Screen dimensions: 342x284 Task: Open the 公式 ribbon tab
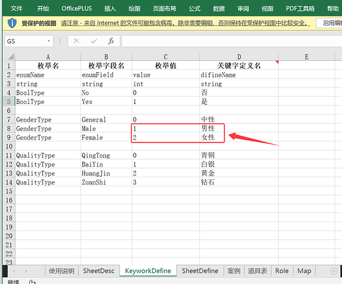[x=194, y=9]
